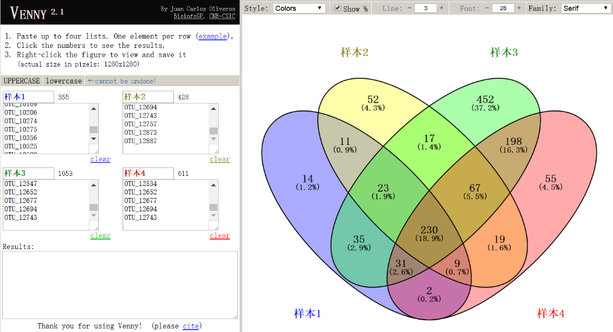Click the 35 intersection count
The height and width of the screenshot is (332, 613).
pyautogui.click(x=359, y=239)
